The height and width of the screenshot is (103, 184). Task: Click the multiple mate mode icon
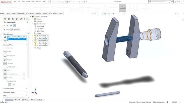(x=5, y=41)
